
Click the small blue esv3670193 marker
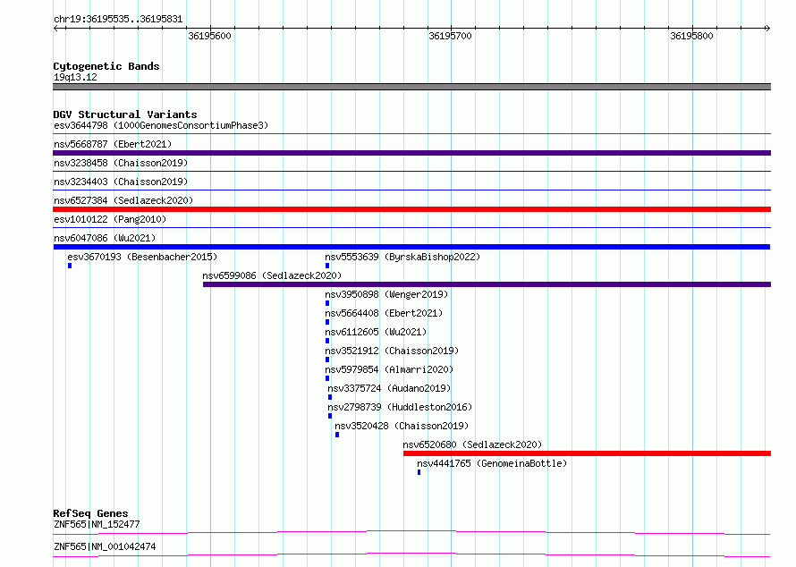click(70, 266)
